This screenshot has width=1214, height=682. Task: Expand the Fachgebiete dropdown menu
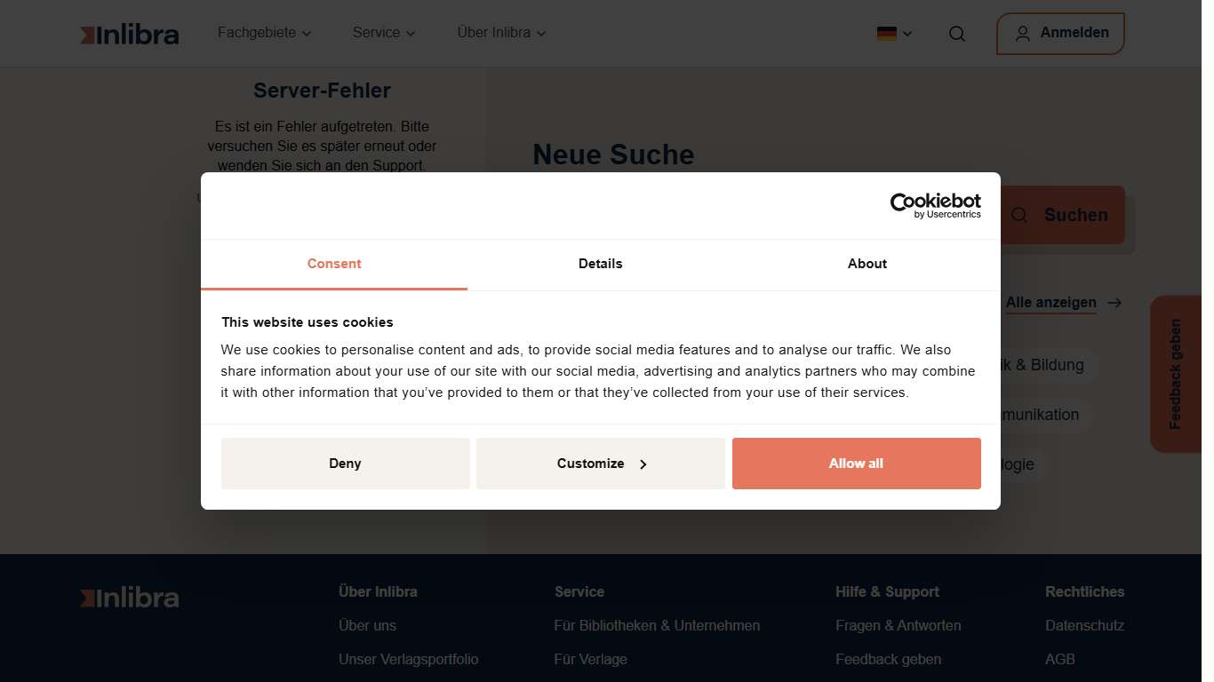(264, 33)
